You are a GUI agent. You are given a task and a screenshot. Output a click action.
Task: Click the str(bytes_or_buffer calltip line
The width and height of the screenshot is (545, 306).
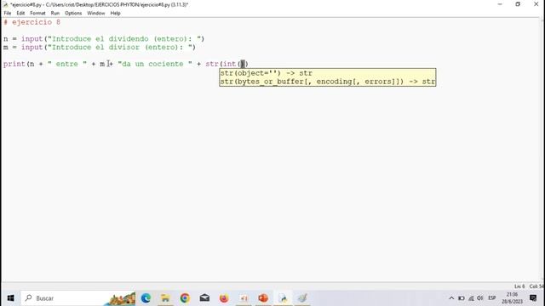[327, 82]
